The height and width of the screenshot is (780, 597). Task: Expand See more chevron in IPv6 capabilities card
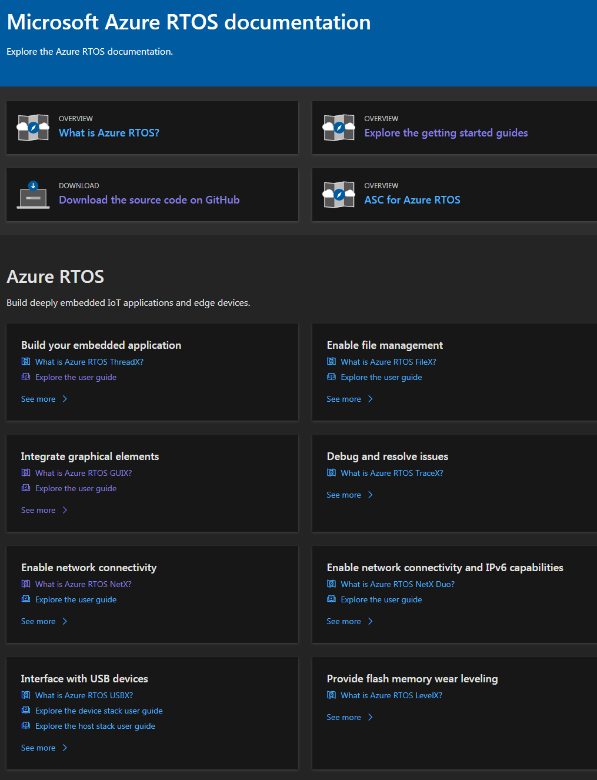[371, 621]
